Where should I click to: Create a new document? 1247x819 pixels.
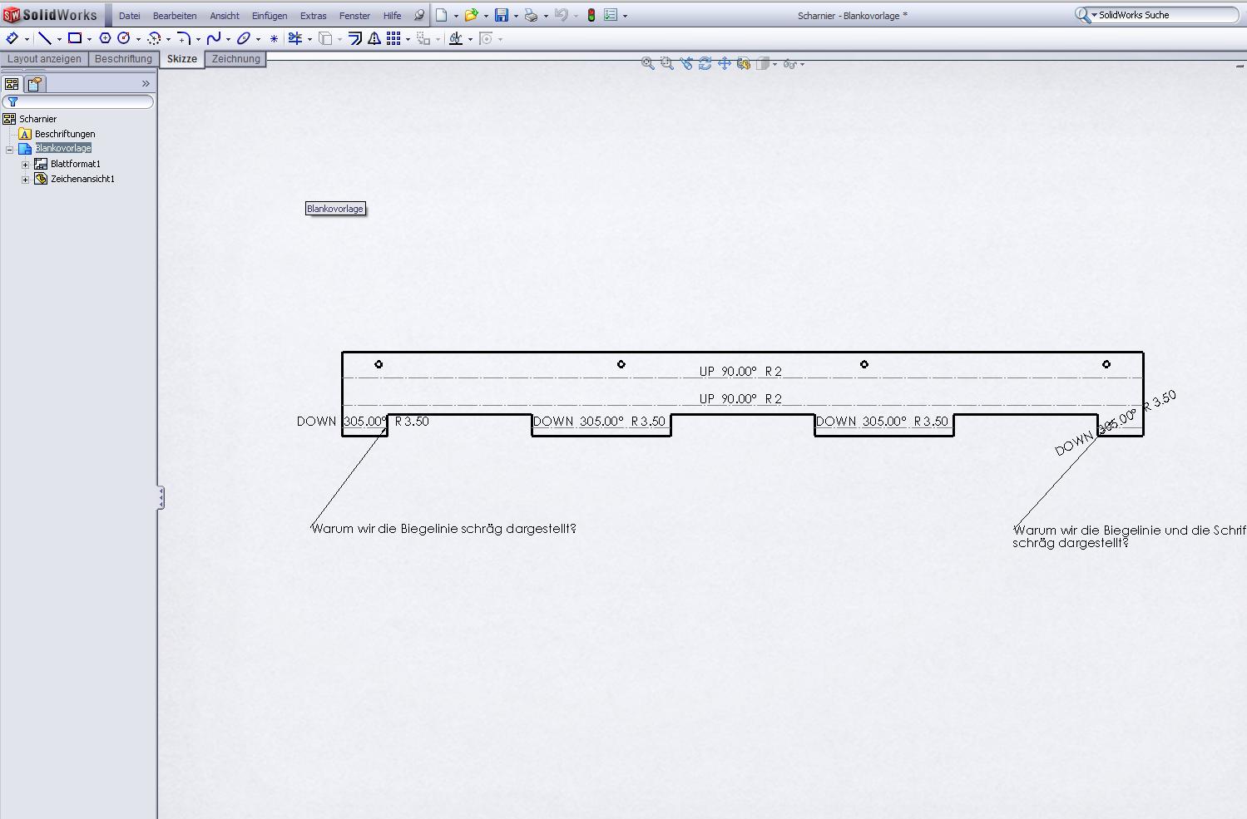[x=442, y=15]
